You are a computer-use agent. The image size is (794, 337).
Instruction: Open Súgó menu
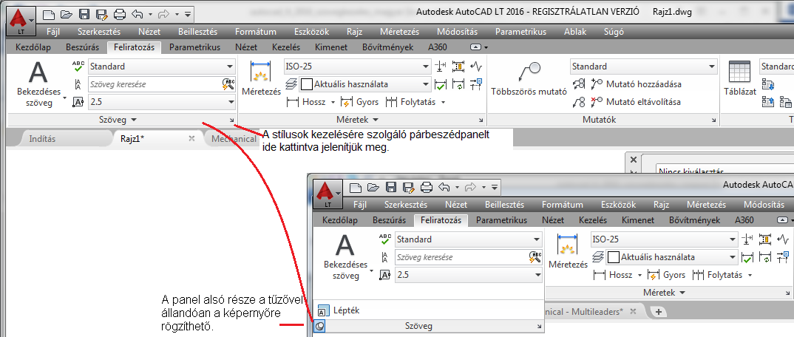click(x=614, y=31)
